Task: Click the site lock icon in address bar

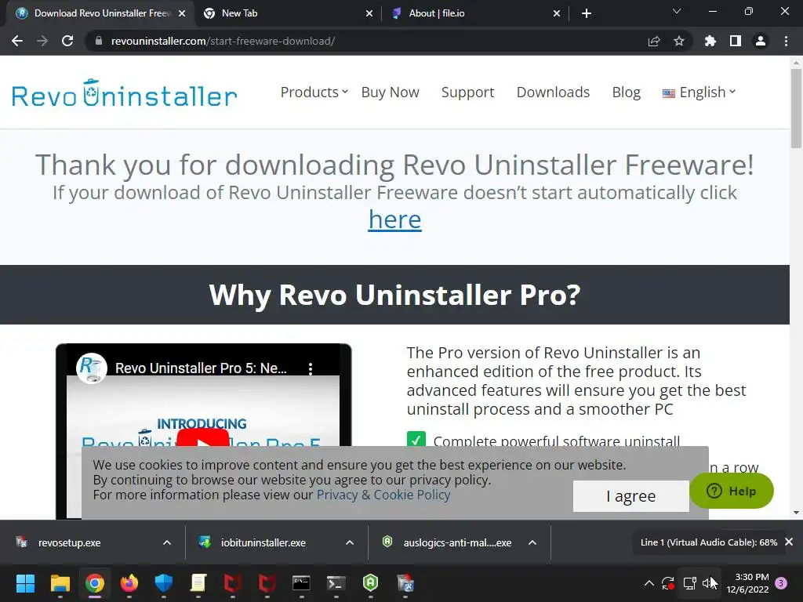Action: [x=99, y=41]
